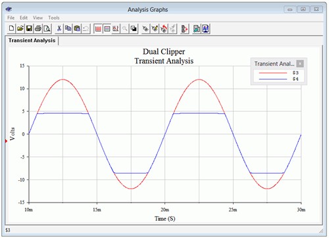Minimize the Analysis Graphs window
This screenshot has height=238, width=329.
(290, 9)
